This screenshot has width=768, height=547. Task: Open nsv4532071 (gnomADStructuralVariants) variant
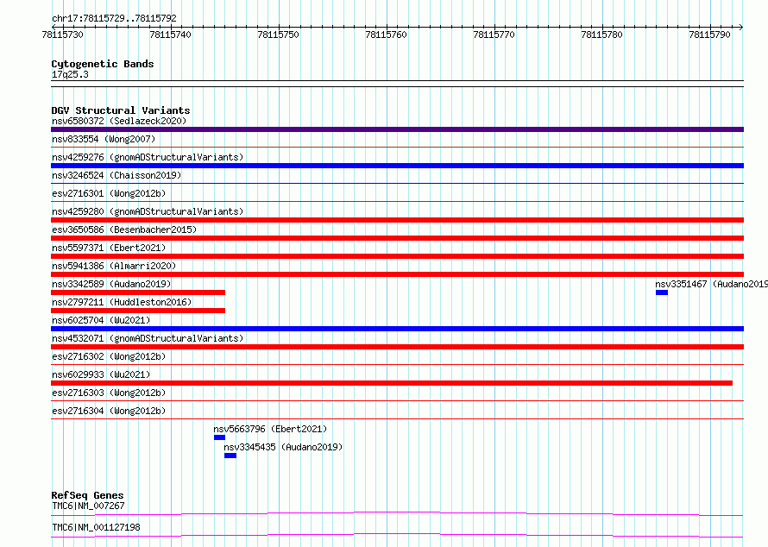148,338
